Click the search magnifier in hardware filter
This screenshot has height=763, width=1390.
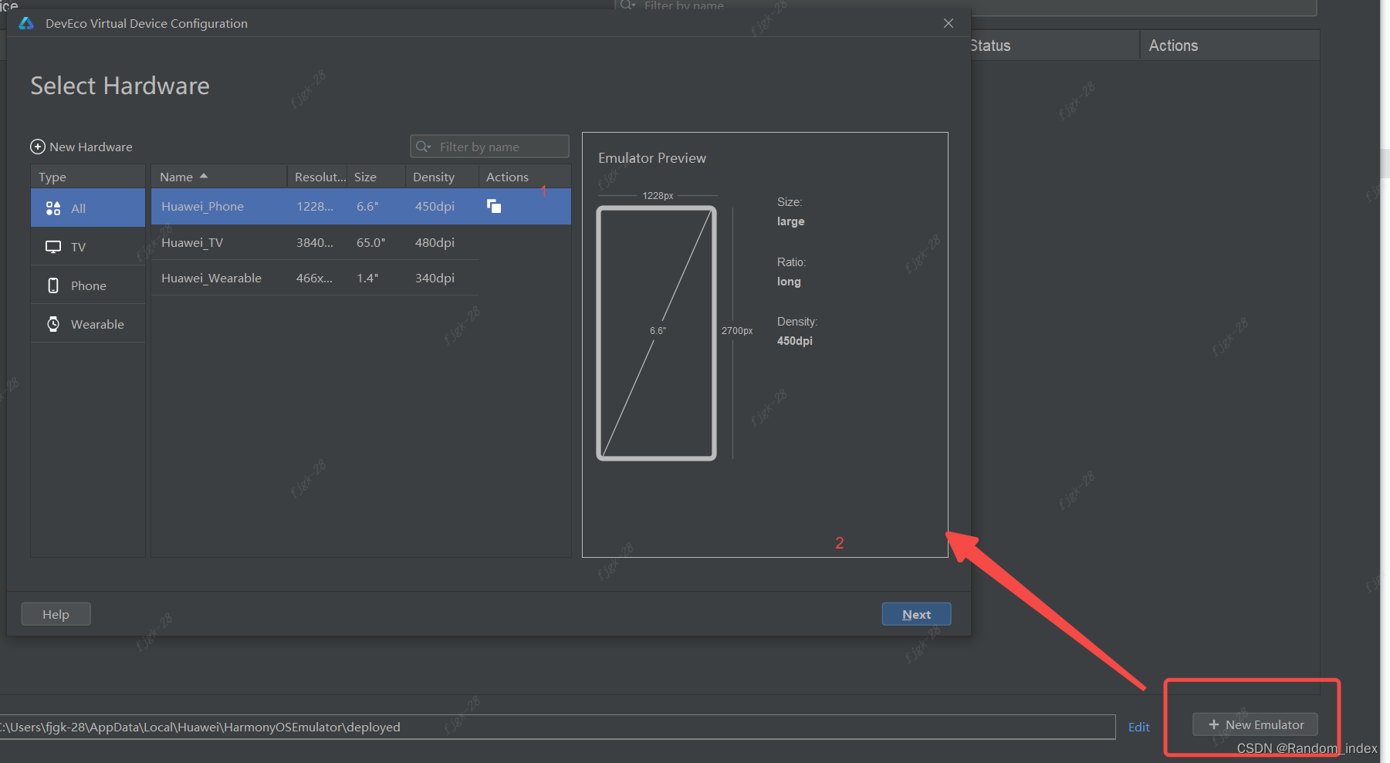point(423,147)
